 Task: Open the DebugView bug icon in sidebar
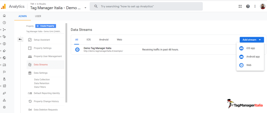[4, 107]
